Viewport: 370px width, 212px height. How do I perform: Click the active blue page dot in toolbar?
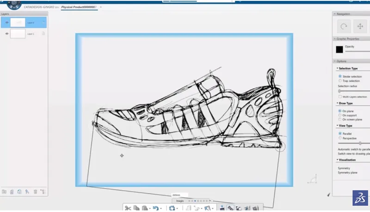coord(195,201)
